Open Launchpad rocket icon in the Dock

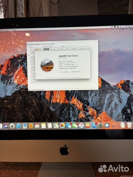pos(12,126)
